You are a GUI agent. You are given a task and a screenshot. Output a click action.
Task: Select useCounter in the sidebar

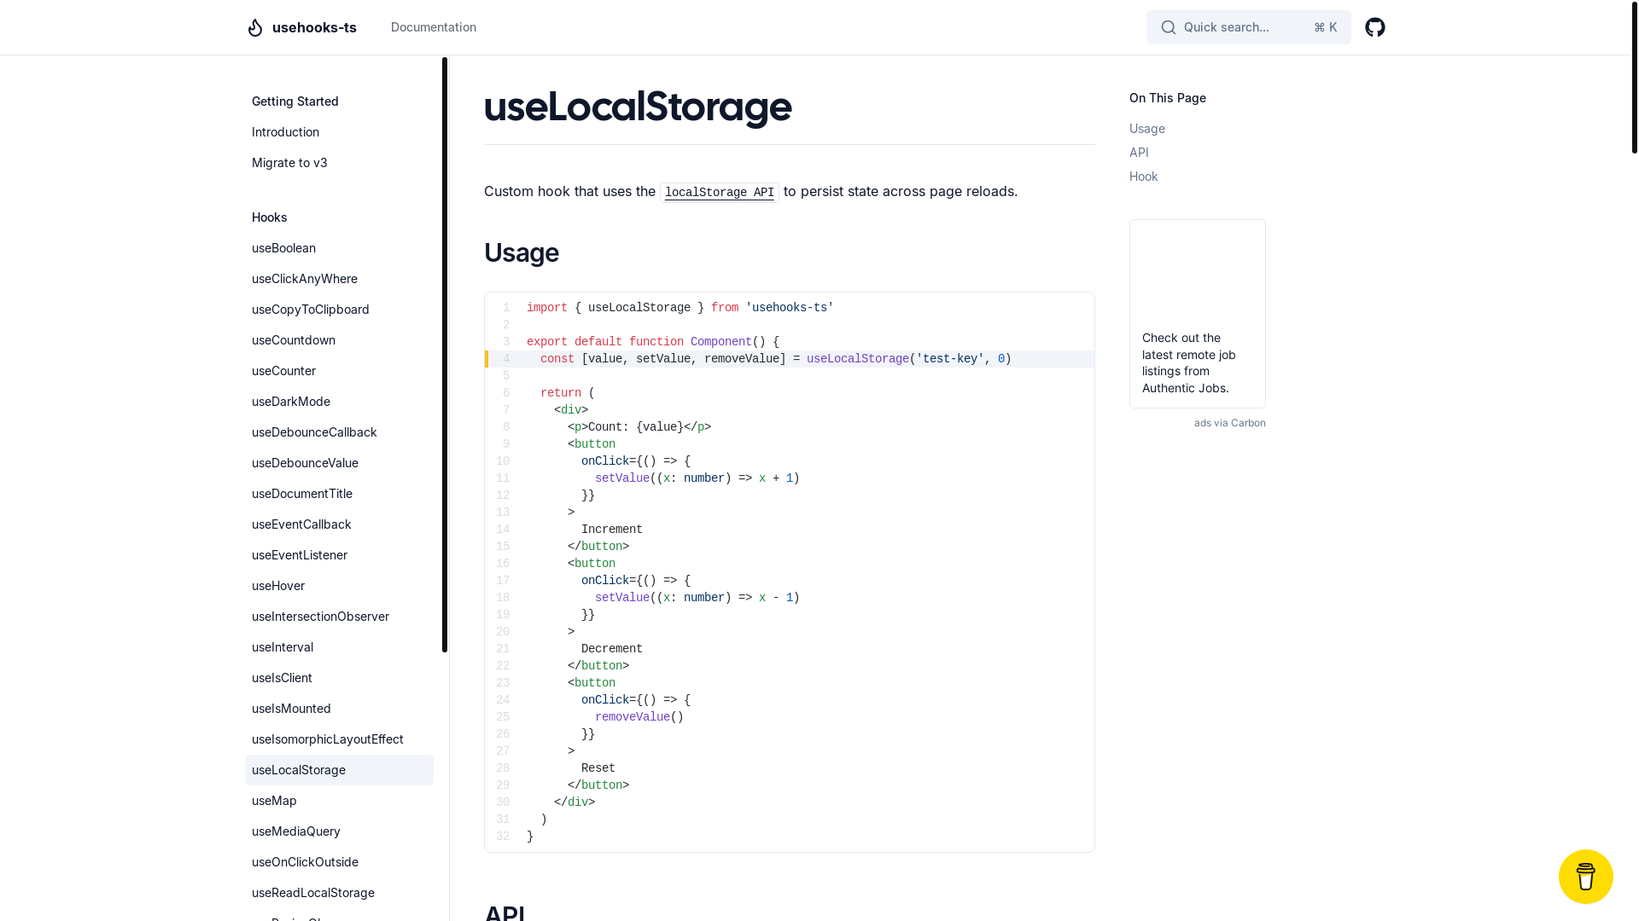(339, 371)
